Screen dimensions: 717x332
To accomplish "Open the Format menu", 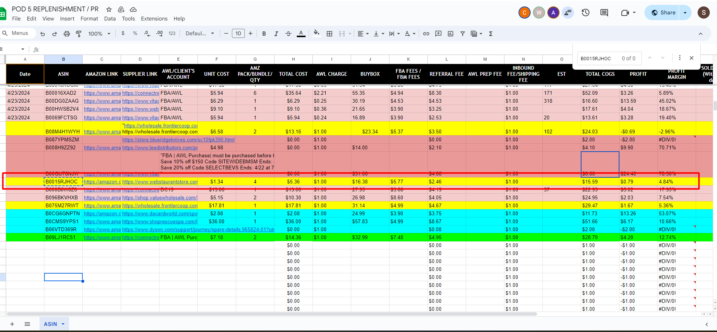I will (x=89, y=19).
